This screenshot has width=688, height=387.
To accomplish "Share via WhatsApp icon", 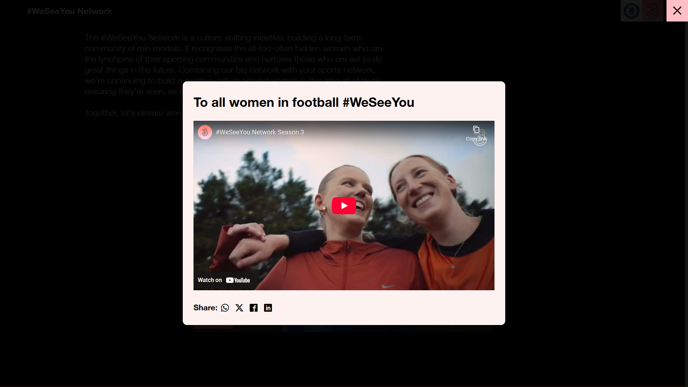I will pos(225,308).
